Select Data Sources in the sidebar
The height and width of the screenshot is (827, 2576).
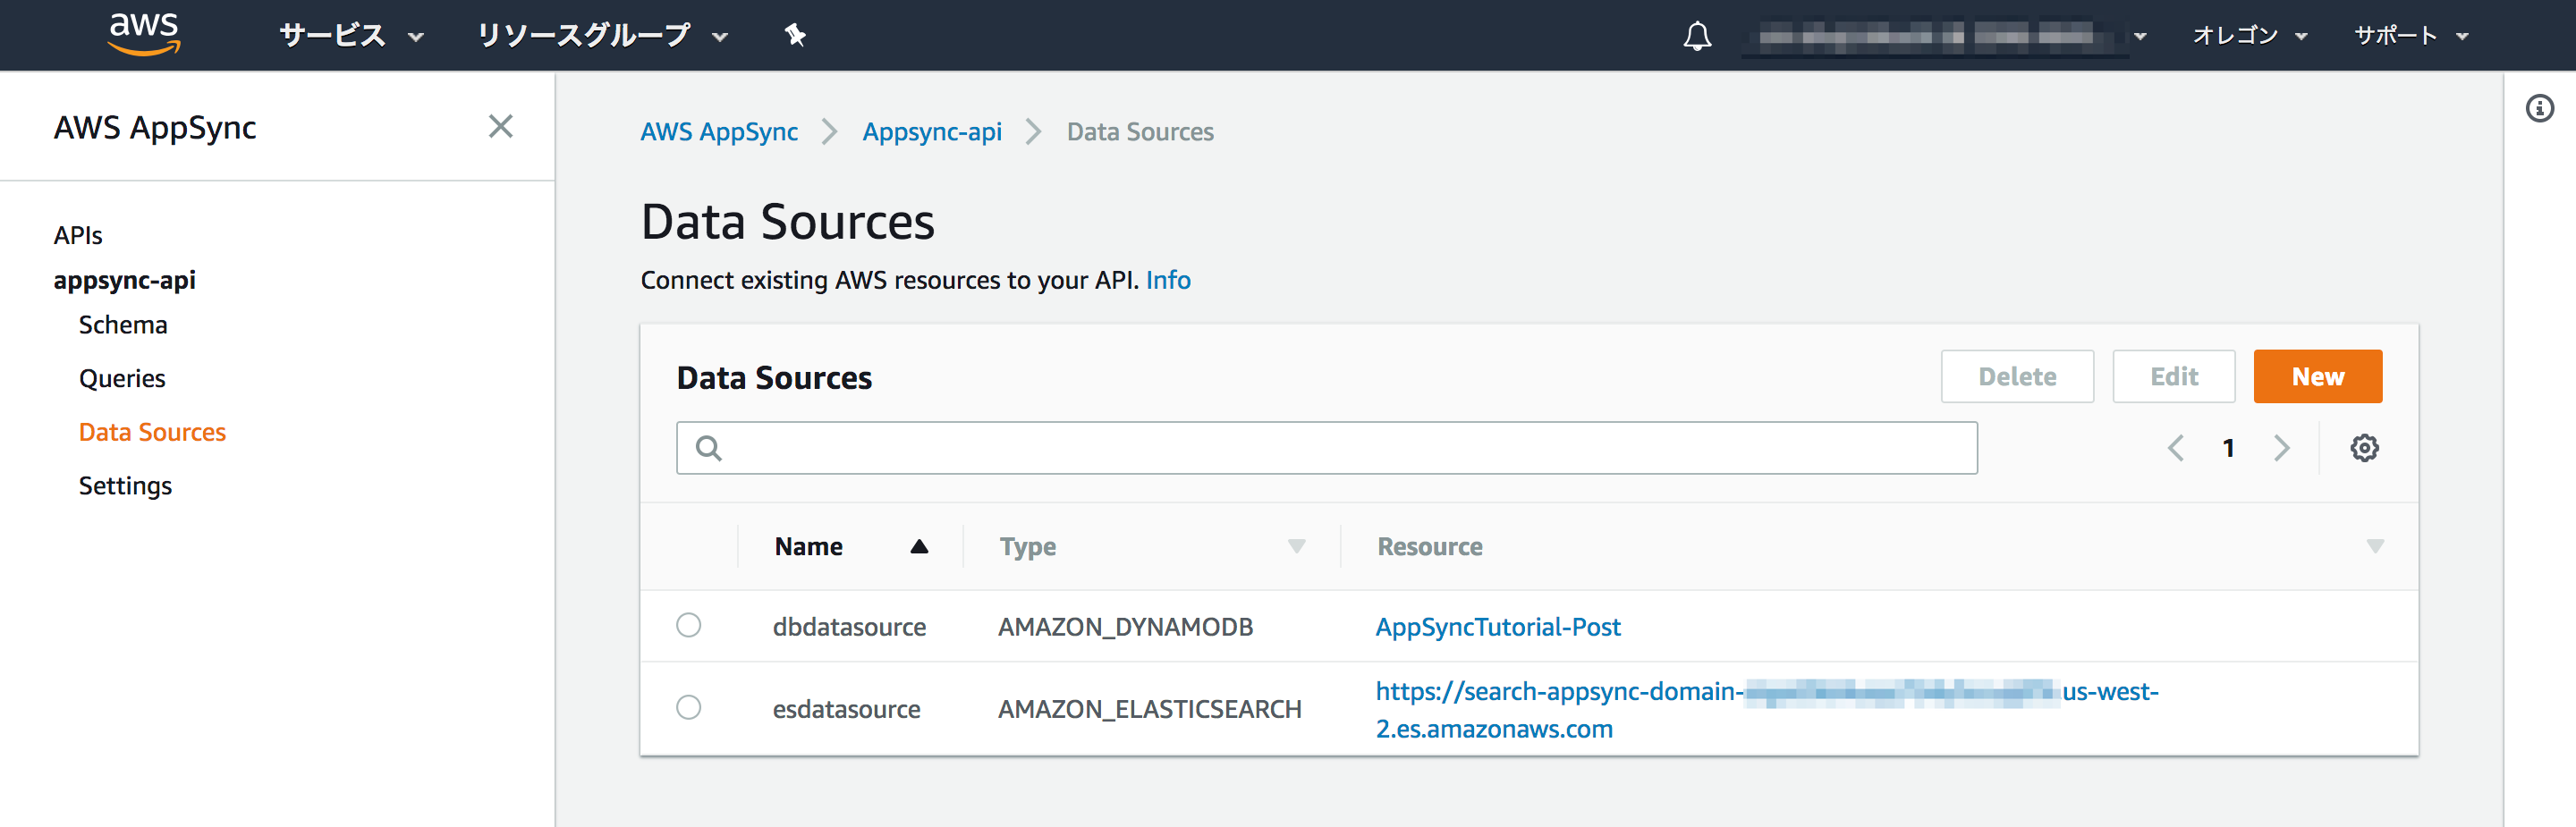click(x=152, y=431)
